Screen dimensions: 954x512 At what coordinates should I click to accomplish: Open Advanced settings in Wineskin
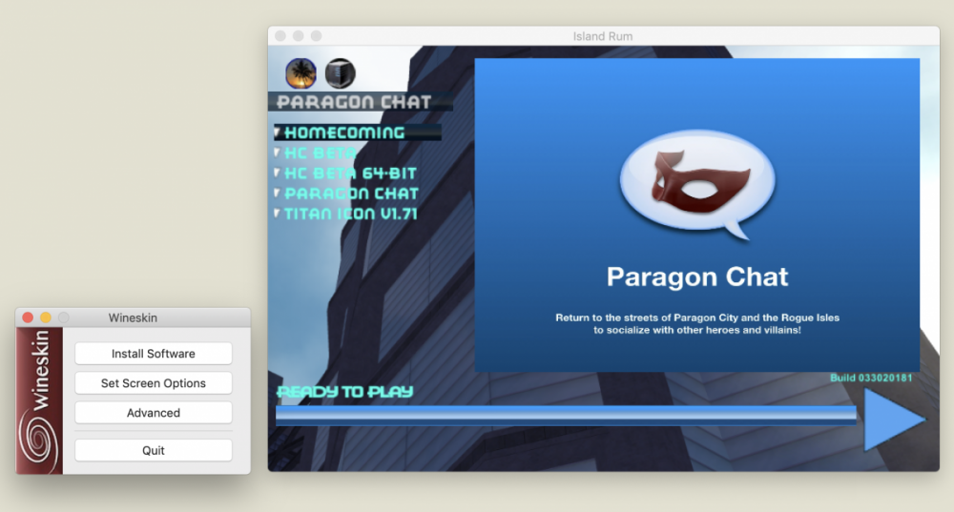[x=154, y=413]
